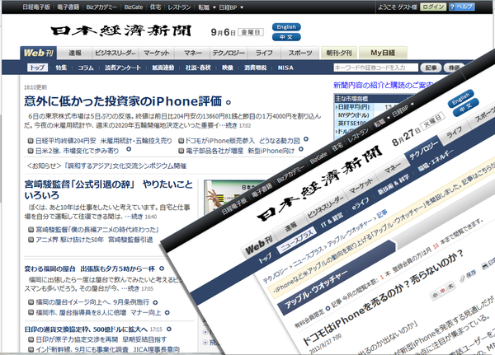Screen dimensions: 495x355
Task: Set font size to 大 in tilted article
Action: pos(450,287)
